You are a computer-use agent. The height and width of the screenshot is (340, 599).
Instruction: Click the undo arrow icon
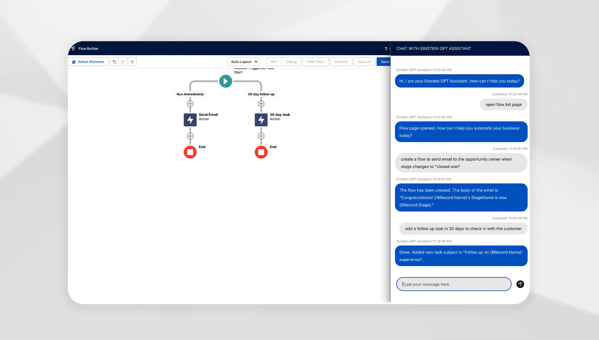(x=114, y=62)
